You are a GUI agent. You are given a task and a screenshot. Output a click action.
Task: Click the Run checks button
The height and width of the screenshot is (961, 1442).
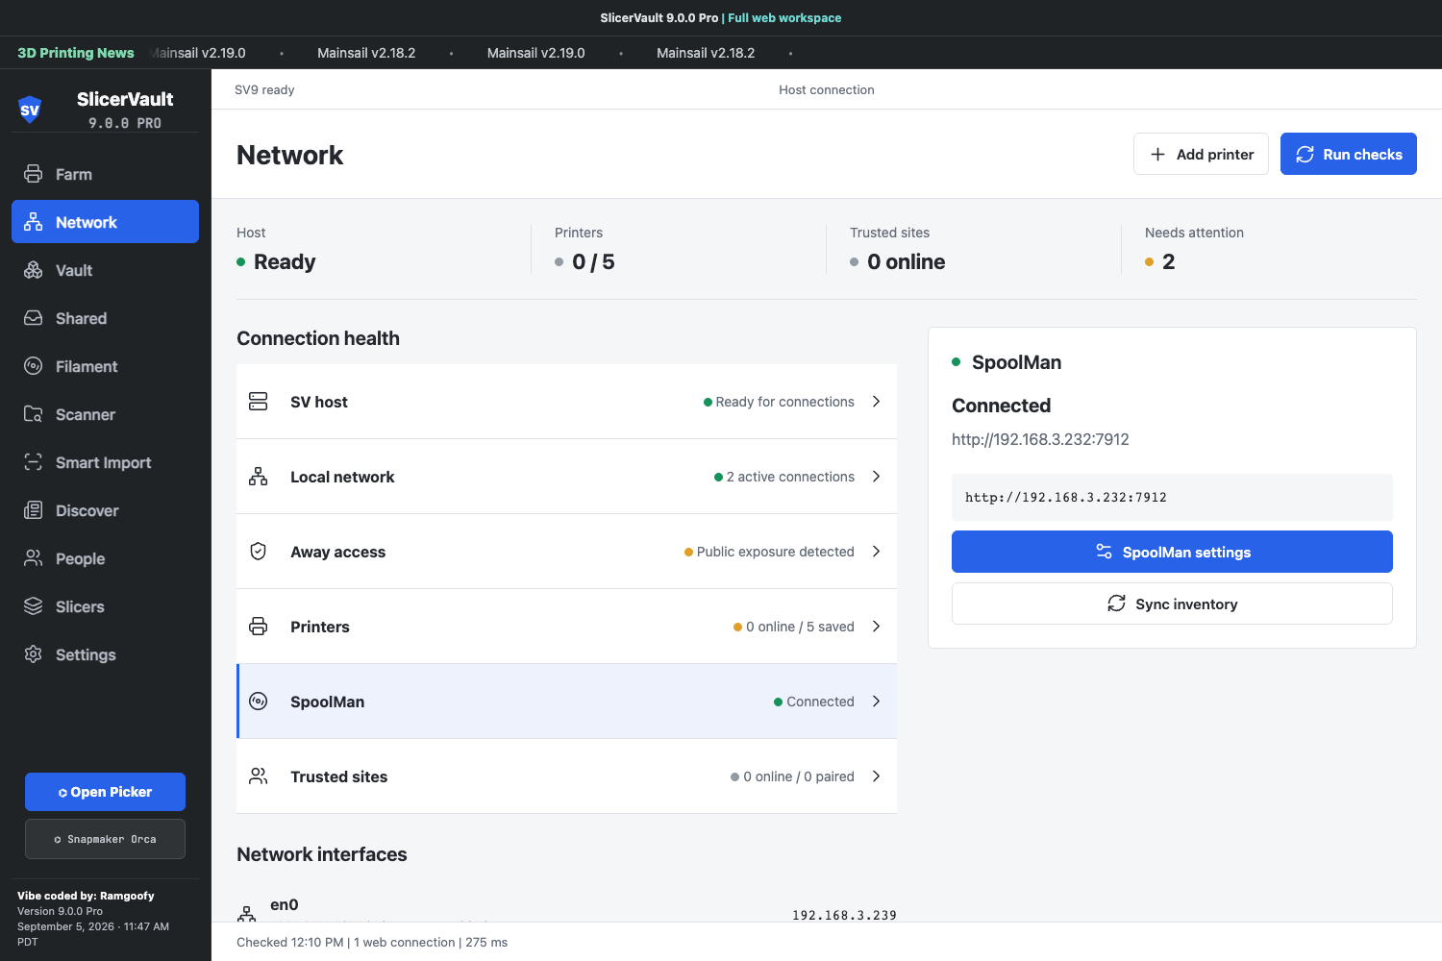tap(1349, 154)
